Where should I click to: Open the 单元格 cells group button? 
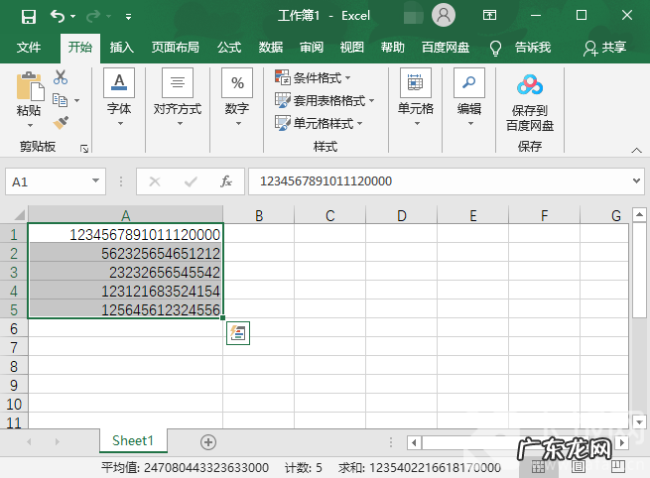tap(416, 97)
